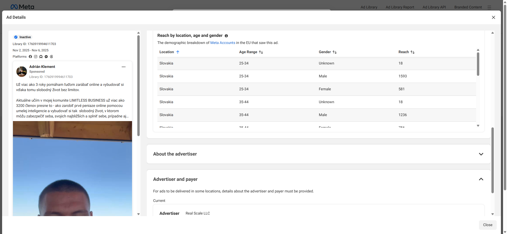
Task: Click the Sponsored label in ad card
Action: [37, 72]
